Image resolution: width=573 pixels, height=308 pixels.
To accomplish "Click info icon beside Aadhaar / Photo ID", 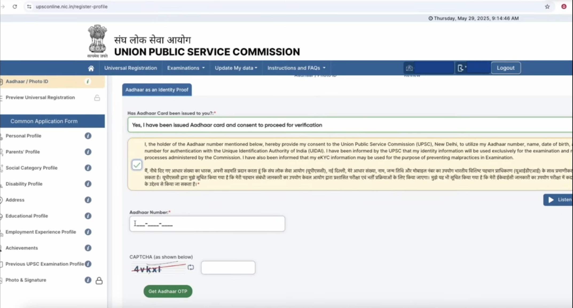I will pos(88,82).
